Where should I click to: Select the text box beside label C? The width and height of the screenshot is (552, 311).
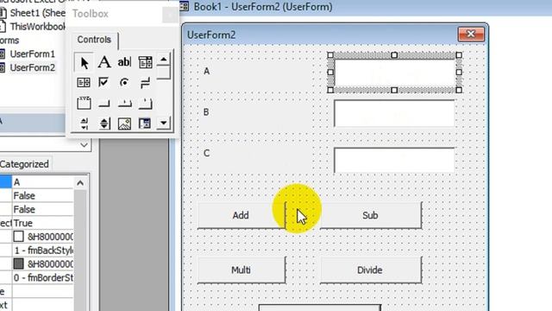click(394, 160)
